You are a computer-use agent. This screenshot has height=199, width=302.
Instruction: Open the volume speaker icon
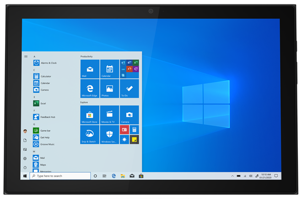(x=251, y=176)
